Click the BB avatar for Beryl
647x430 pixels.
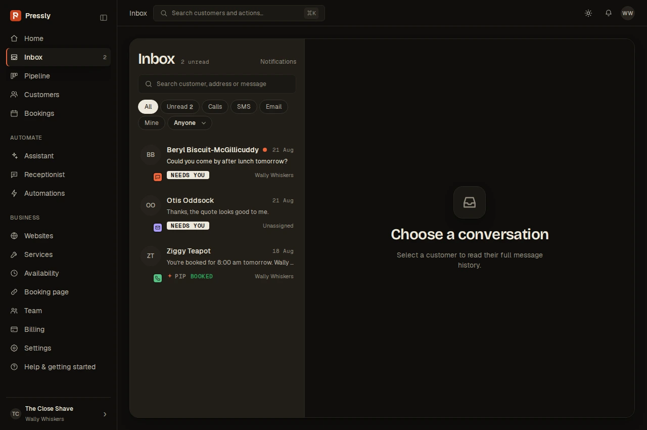click(x=151, y=155)
